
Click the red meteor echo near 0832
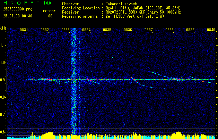click(48, 79)
